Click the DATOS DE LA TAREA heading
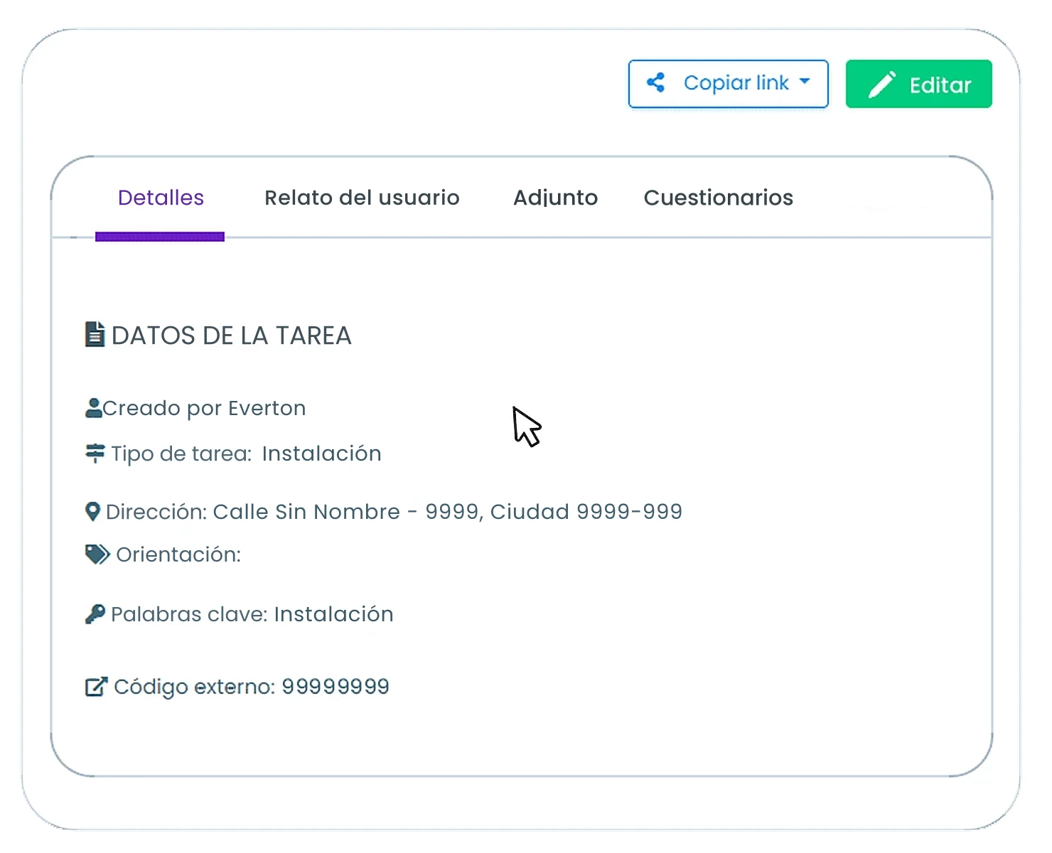 click(x=232, y=336)
